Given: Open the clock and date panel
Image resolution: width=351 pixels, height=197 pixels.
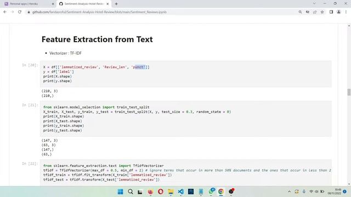Looking at the screenshot, I should pos(335,192).
